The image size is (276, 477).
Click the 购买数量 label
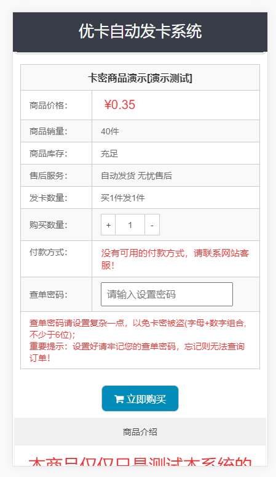(x=48, y=225)
